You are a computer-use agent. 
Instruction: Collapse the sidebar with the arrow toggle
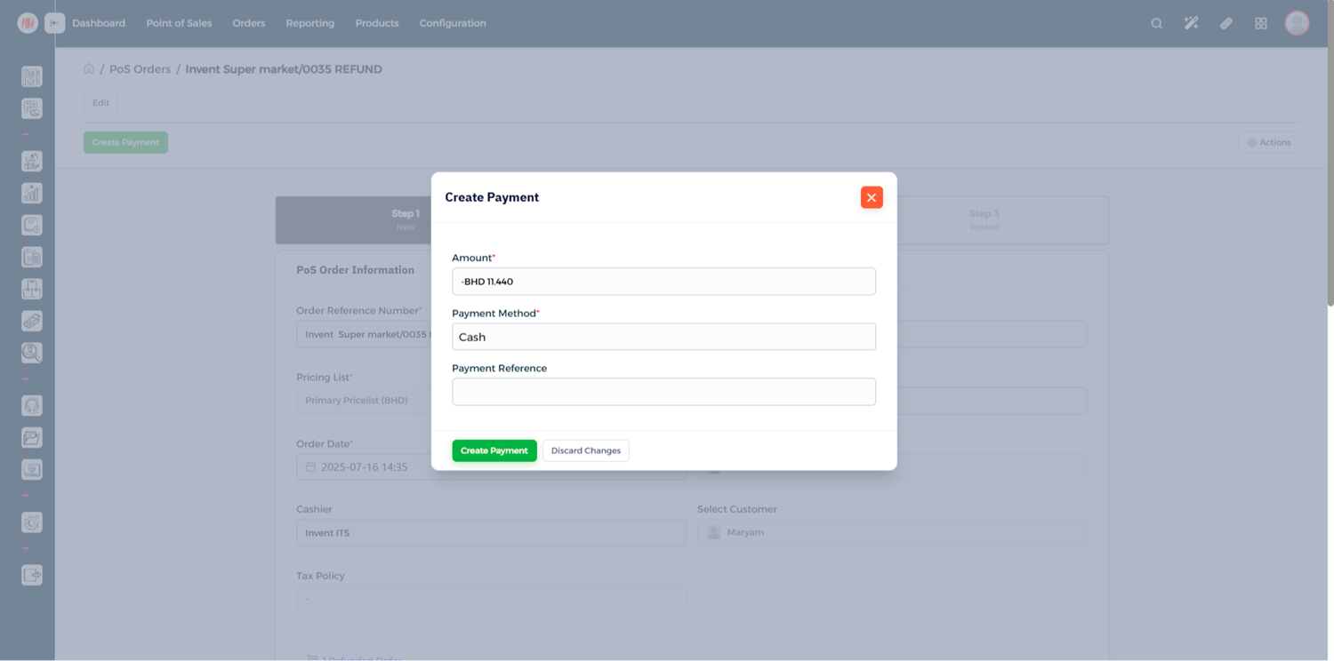55,23
